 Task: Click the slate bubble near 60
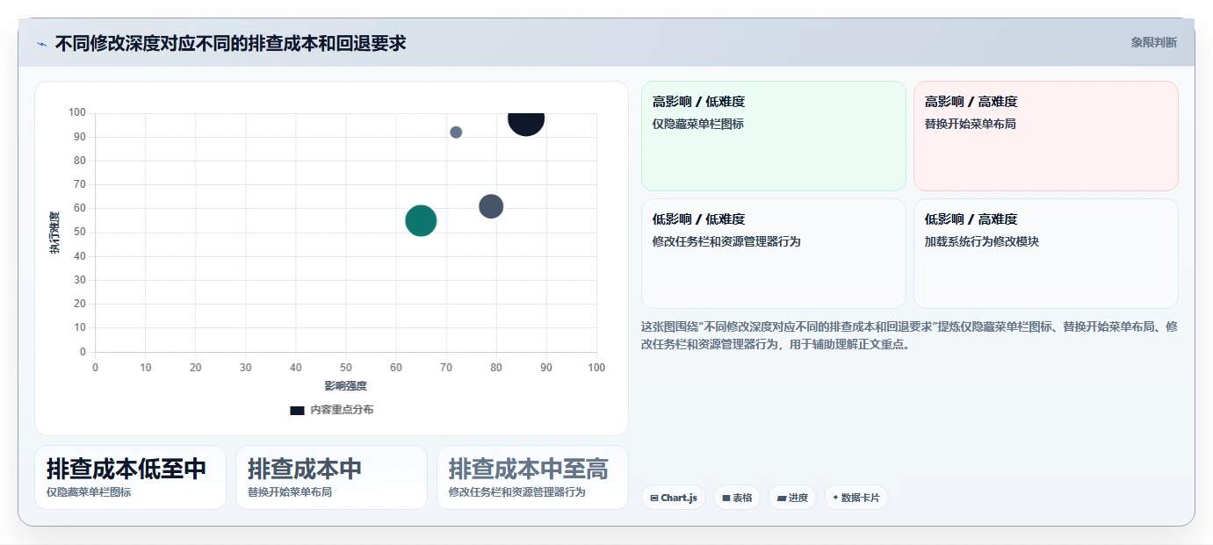tap(491, 206)
